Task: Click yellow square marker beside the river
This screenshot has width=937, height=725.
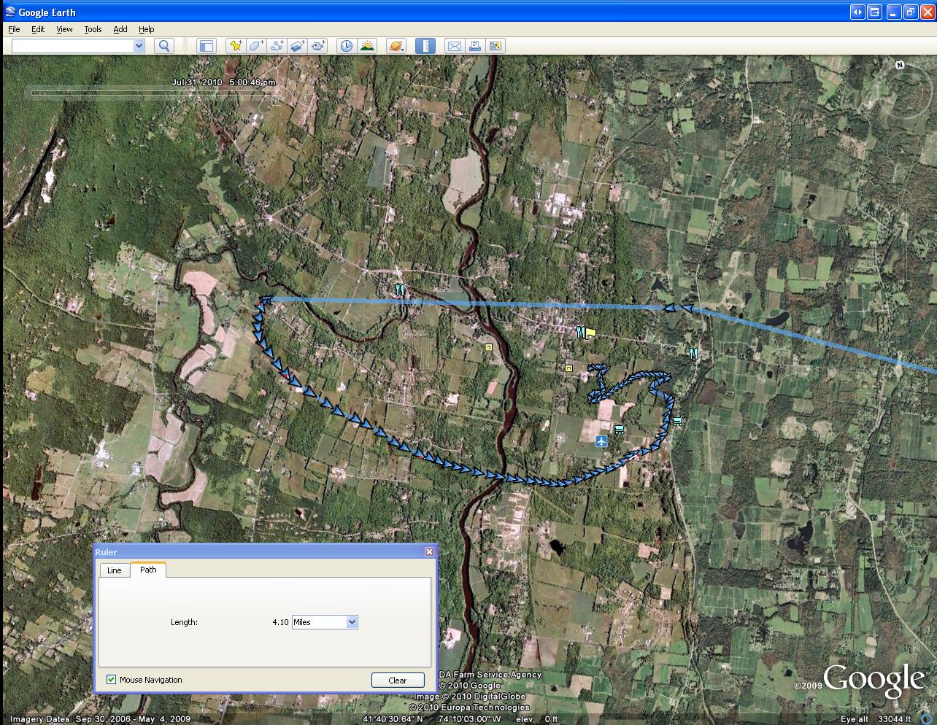Action: pos(488,347)
